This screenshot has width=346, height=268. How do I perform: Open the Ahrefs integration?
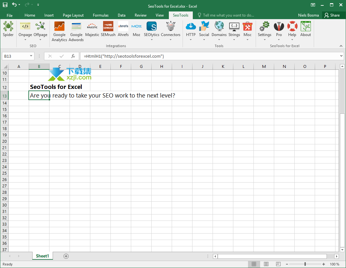coord(123,29)
